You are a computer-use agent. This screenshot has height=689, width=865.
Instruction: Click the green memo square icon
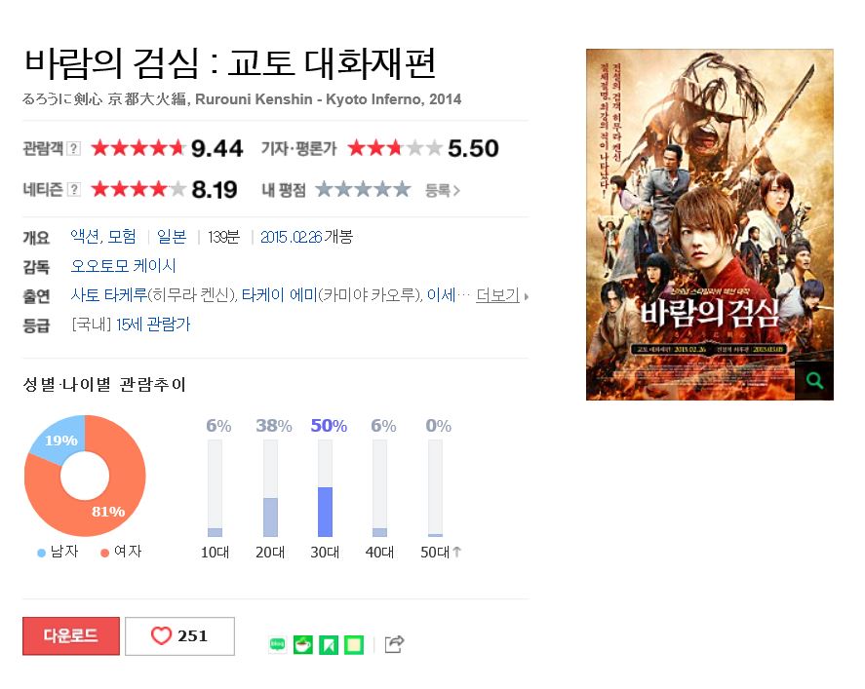354,644
